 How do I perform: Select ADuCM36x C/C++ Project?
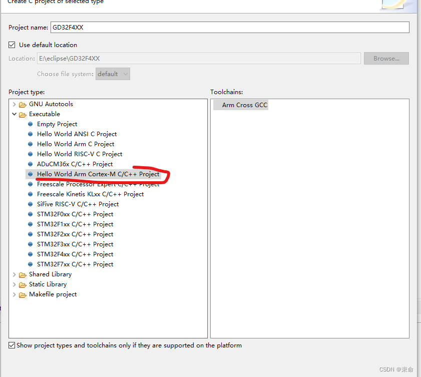click(75, 164)
